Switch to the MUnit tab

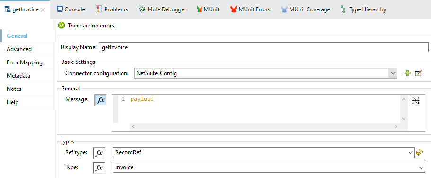click(208, 9)
